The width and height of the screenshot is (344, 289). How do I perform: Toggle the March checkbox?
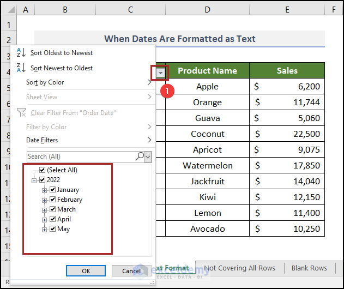coord(52,209)
